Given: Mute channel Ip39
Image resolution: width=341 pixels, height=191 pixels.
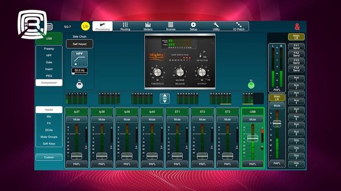Looking at the screenshot, I should (127, 119).
